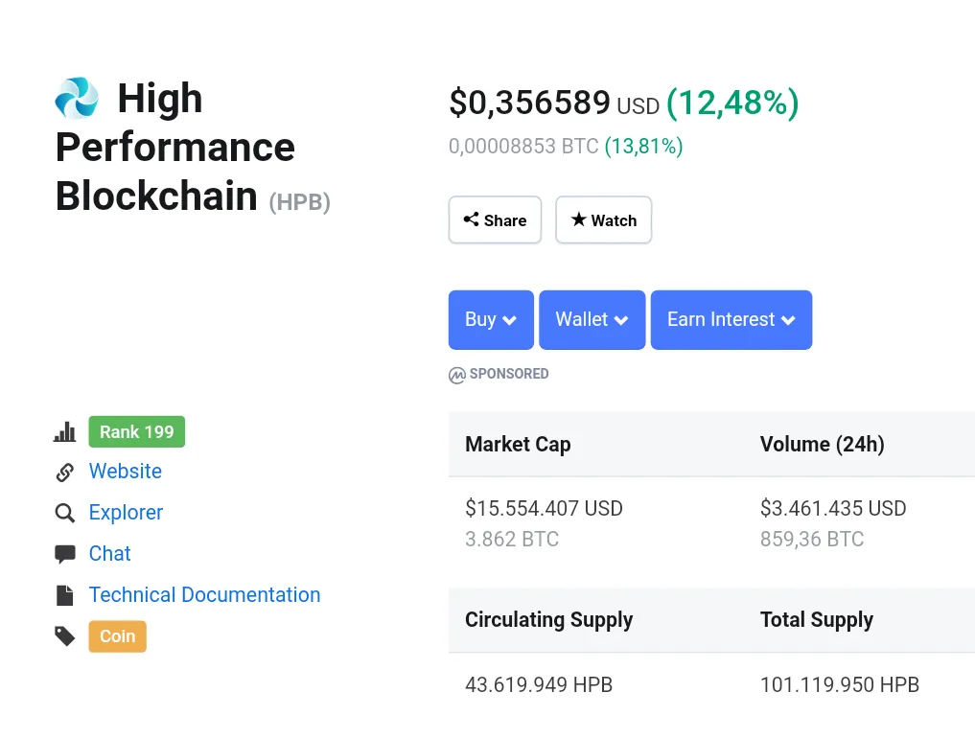This screenshot has width=975, height=739.
Task: Open the Website link
Action: [x=126, y=472]
